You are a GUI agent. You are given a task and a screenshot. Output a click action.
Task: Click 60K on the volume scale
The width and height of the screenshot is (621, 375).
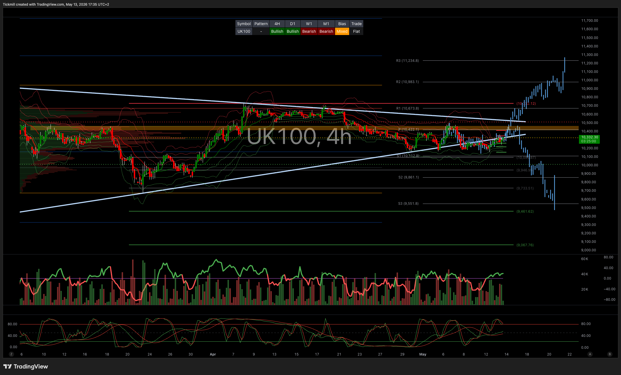[585, 259]
